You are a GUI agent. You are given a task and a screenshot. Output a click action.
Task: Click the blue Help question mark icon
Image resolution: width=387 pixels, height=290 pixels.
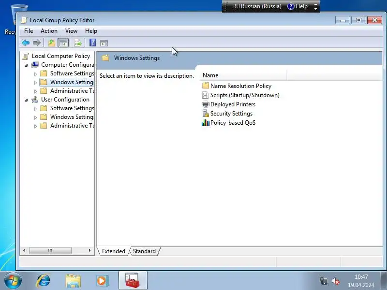click(x=92, y=43)
